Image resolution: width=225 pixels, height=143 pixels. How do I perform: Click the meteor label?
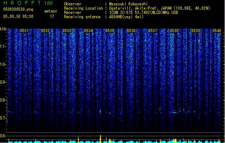coord(51,11)
